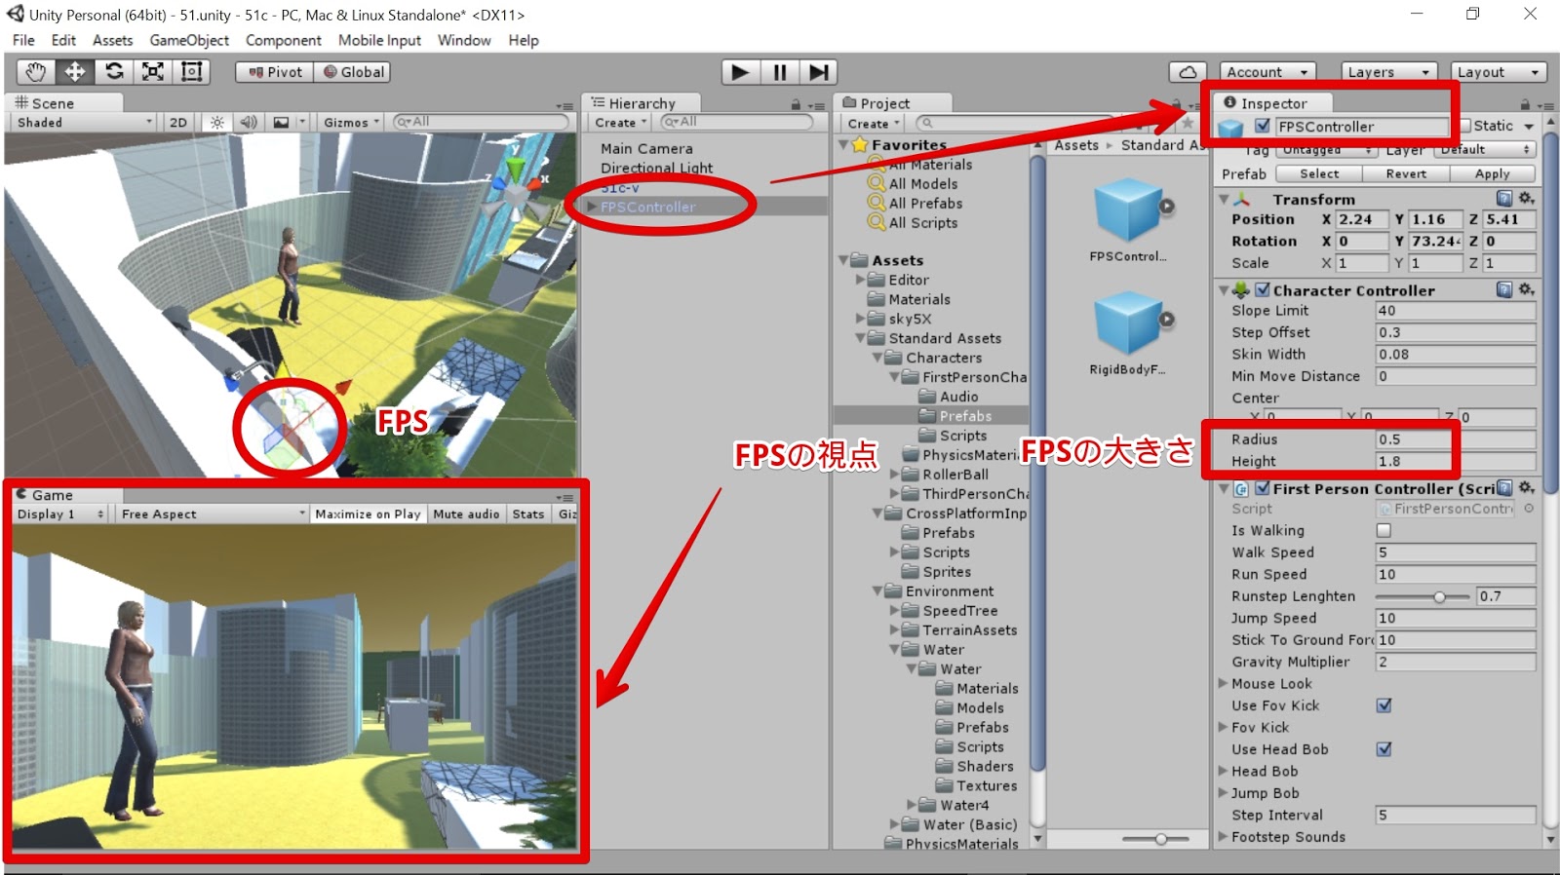The width and height of the screenshot is (1560, 875).
Task: Open Shaded draw mode dropdown
Action: pyautogui.click(x=84, y=123)
